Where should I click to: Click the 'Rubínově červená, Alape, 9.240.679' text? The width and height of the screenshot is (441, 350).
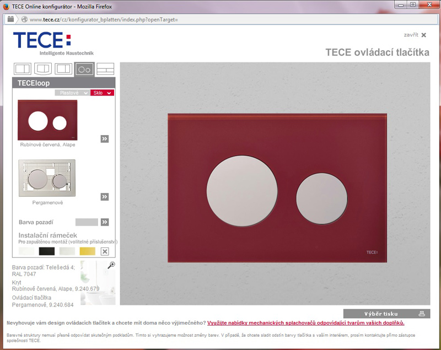[56, 289]
